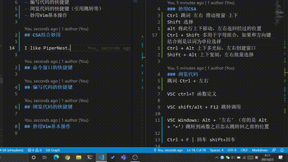Click line number 57 in right gutter
The width and height of the screenshot is (288, 162).
pyautogui.click(x=155, y=35)
